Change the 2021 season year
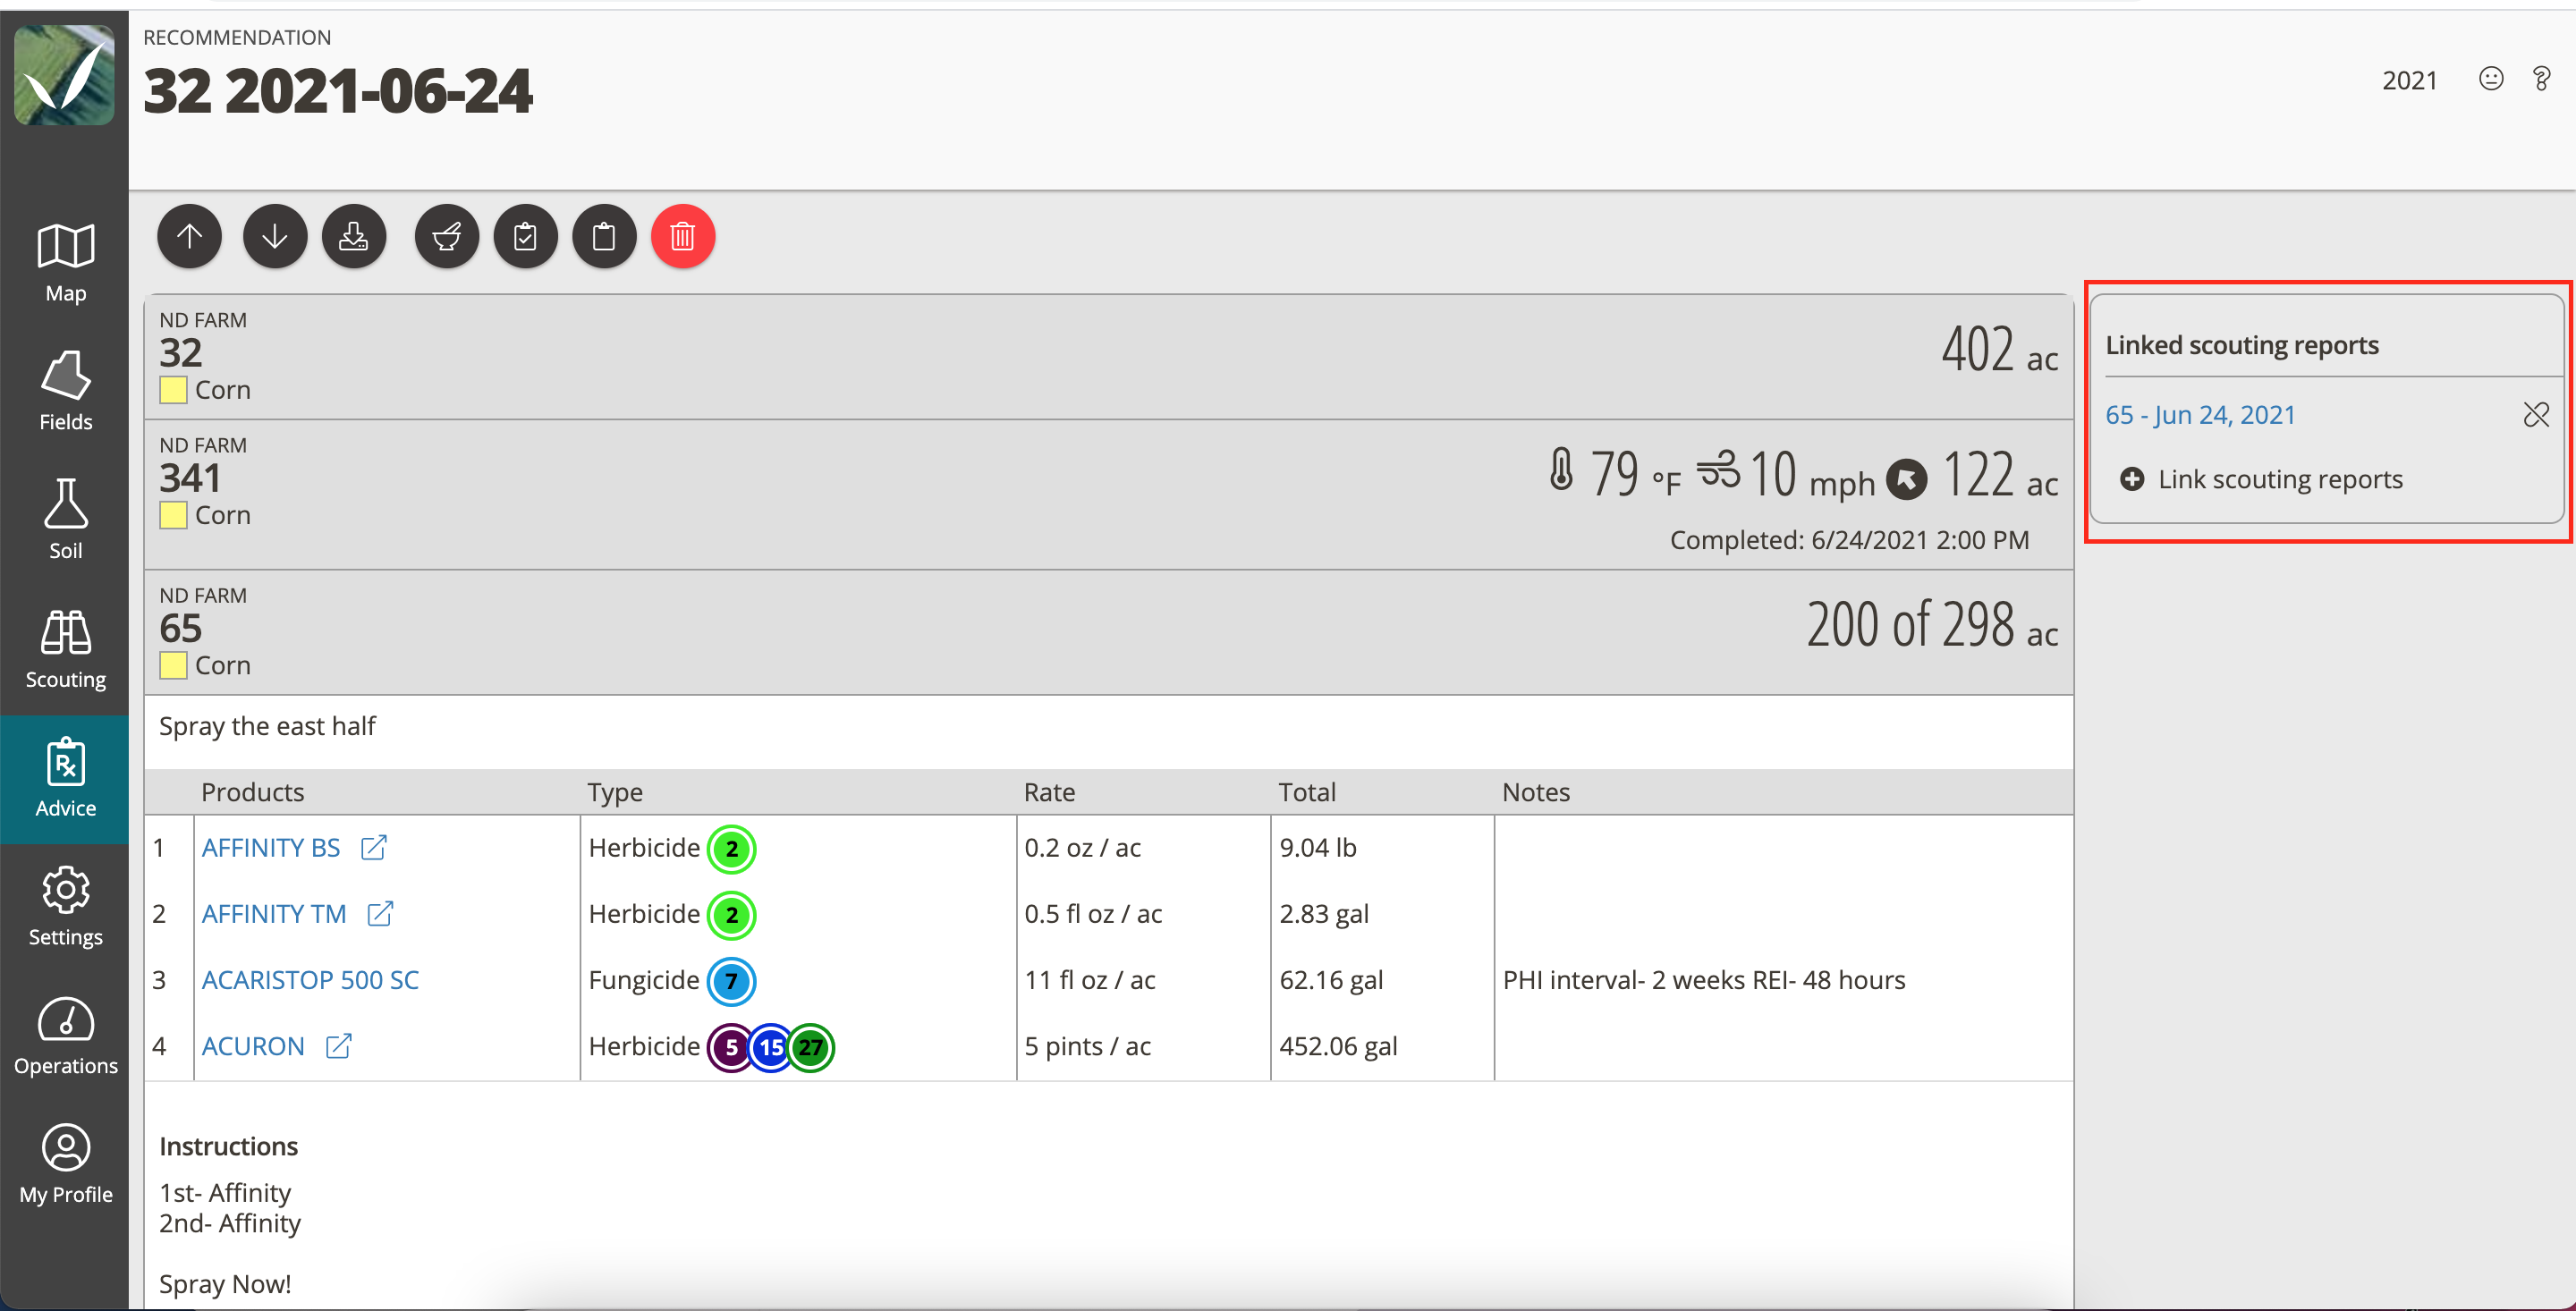This screenshot has width=2576, height=1311. click(2410, 80)
